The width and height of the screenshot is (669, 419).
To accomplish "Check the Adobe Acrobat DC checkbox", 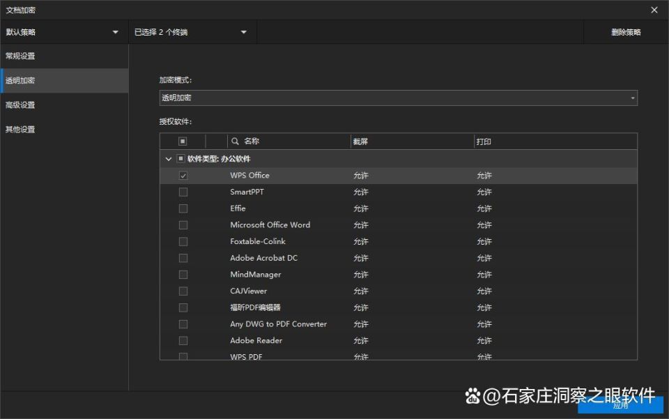I will coord(183,258).
